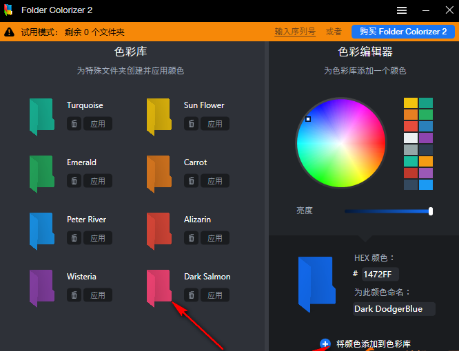Pick the green swatch in right column

426,114
